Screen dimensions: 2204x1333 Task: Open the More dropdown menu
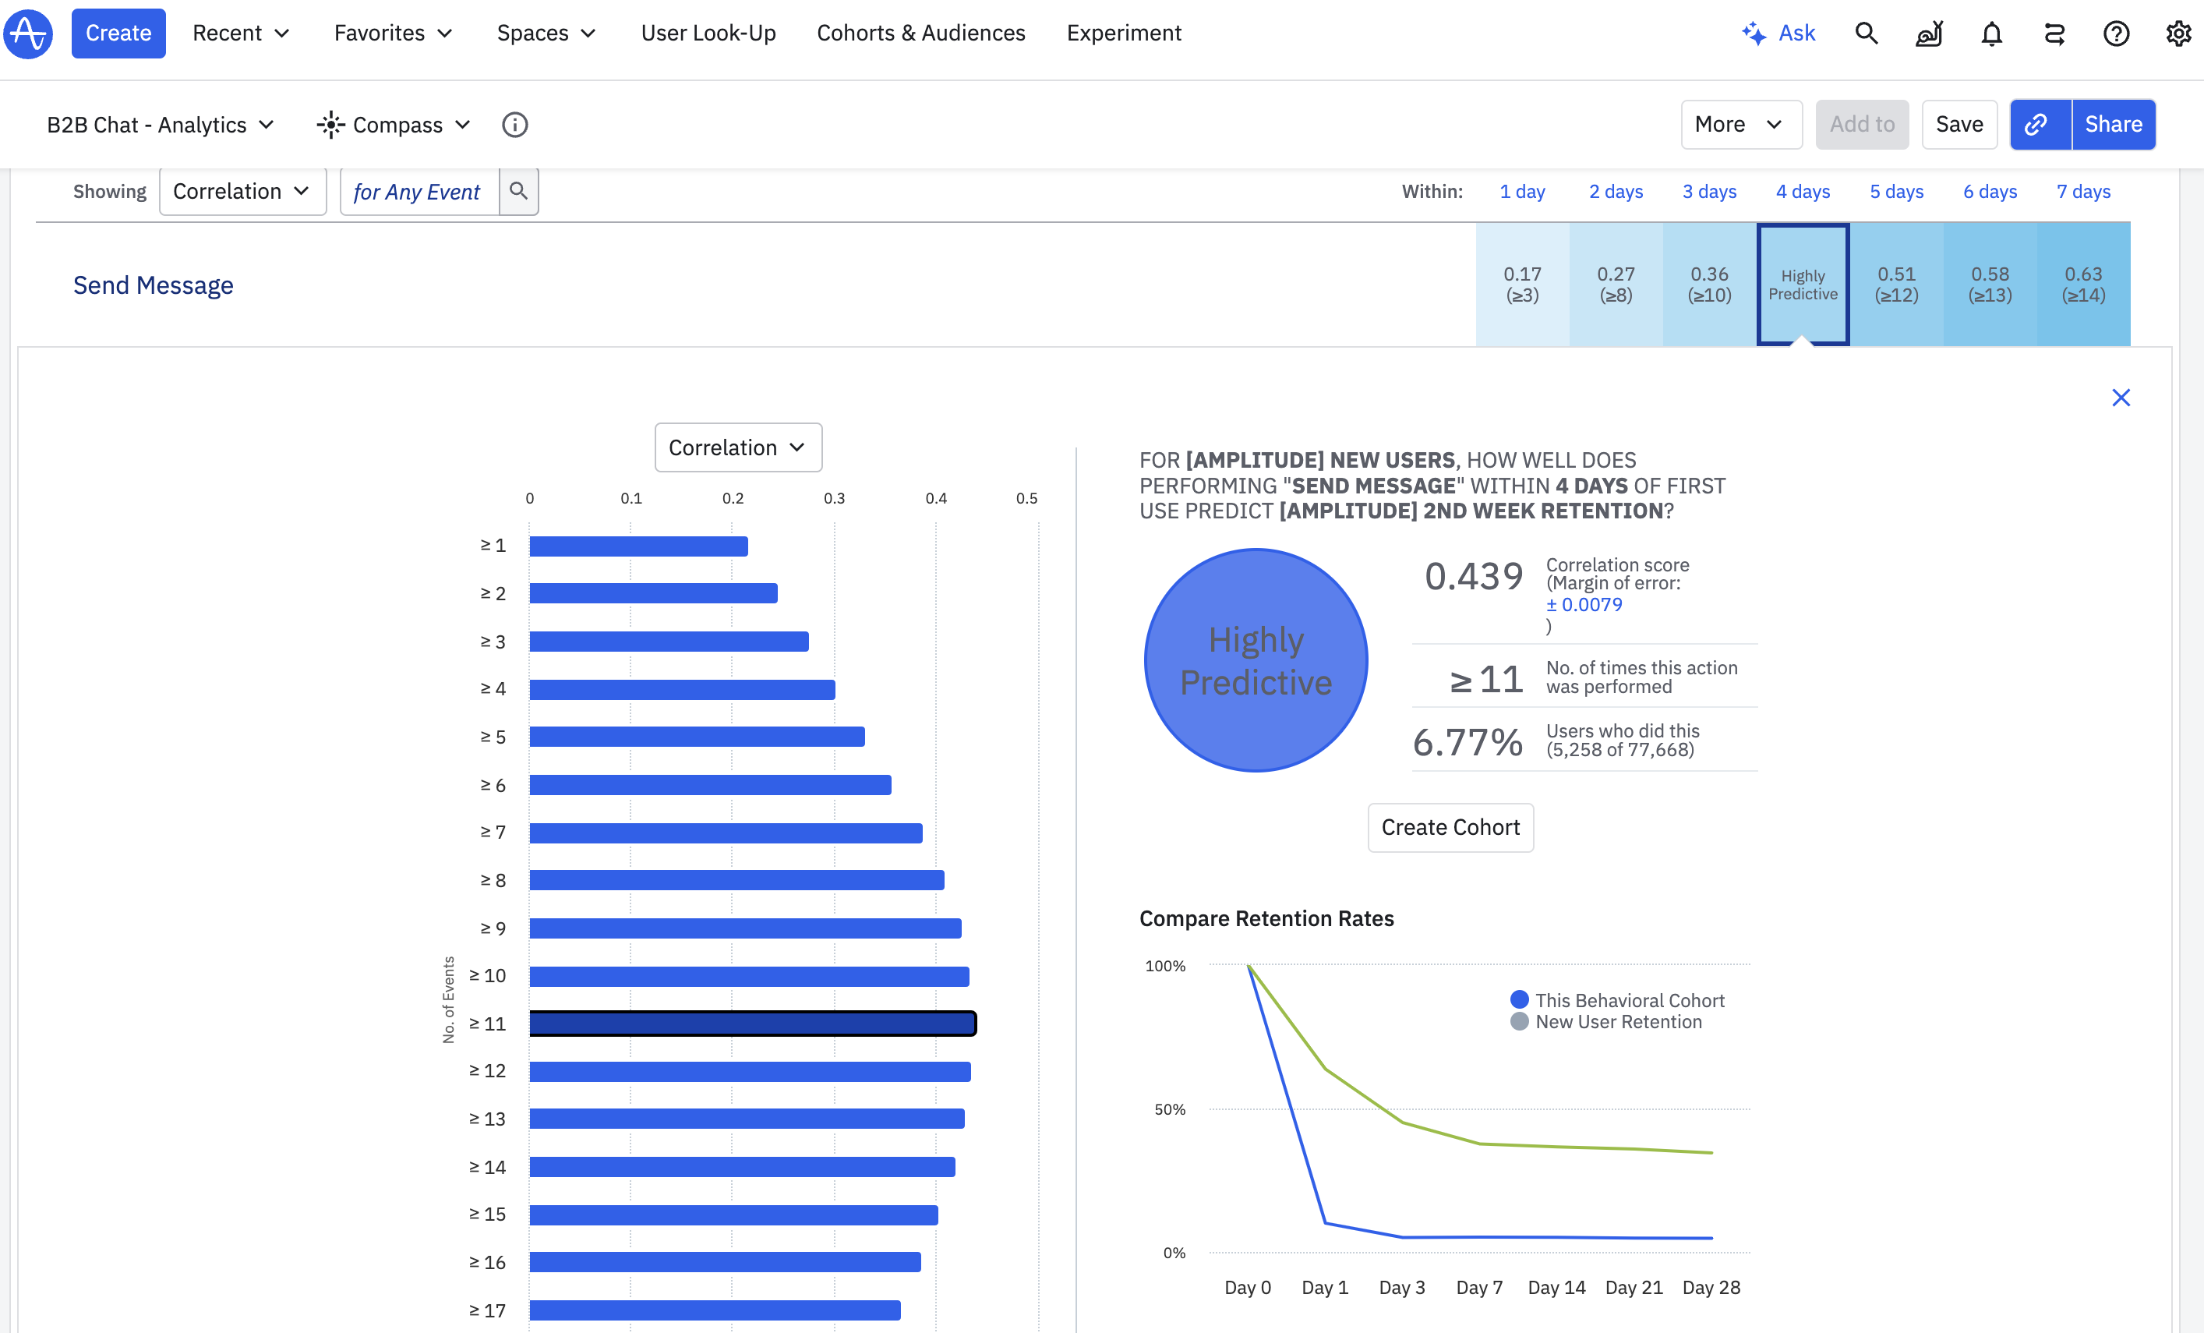tap(1740, 125)
